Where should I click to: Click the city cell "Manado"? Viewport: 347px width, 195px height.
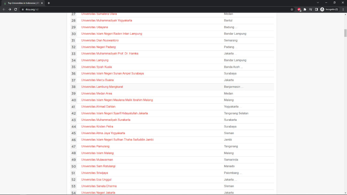pos(229,166)
